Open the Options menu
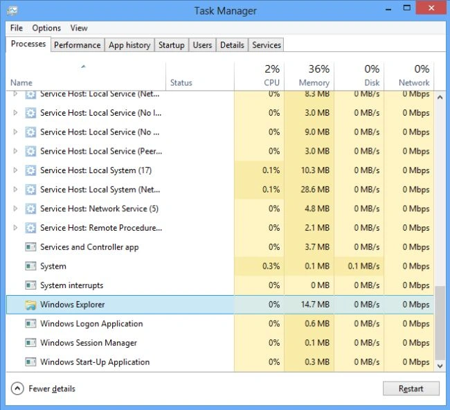Screen dimensions: 450x410 46,28
